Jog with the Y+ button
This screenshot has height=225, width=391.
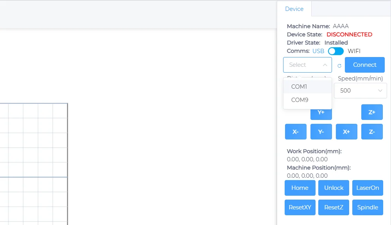[x=321, y=114]
